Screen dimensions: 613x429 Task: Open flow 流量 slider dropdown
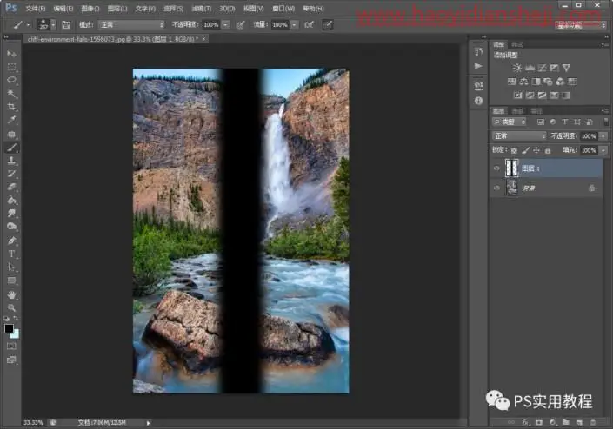[x=294, y=24]
